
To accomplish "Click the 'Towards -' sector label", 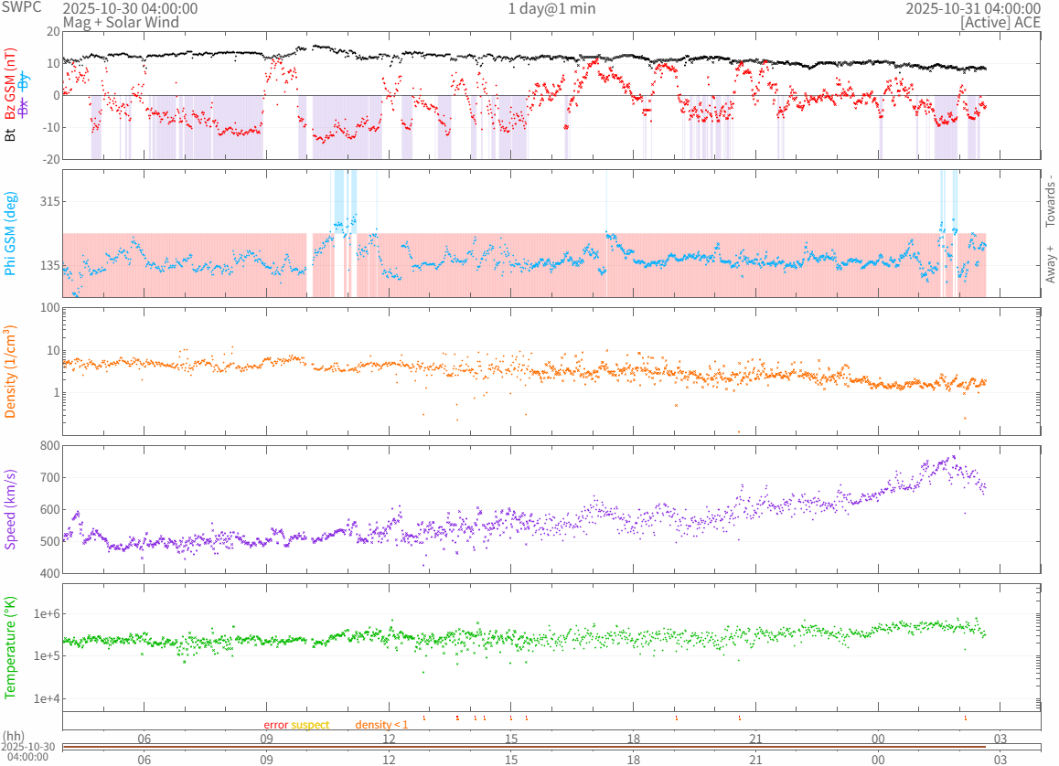I will pyautogui.click(x=1050, y=200).
